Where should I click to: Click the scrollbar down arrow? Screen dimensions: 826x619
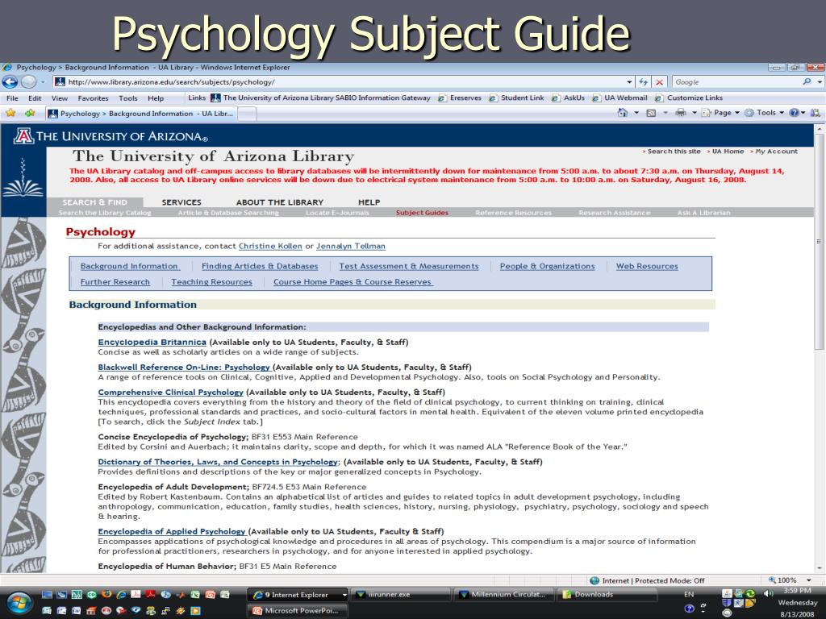[x=819, y=568]
